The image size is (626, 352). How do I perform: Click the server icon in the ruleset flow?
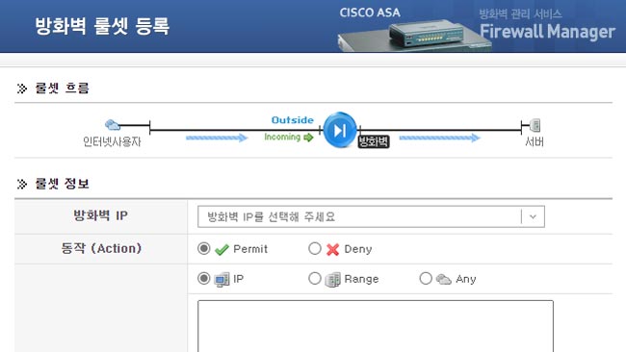click(x=535, y=125)
